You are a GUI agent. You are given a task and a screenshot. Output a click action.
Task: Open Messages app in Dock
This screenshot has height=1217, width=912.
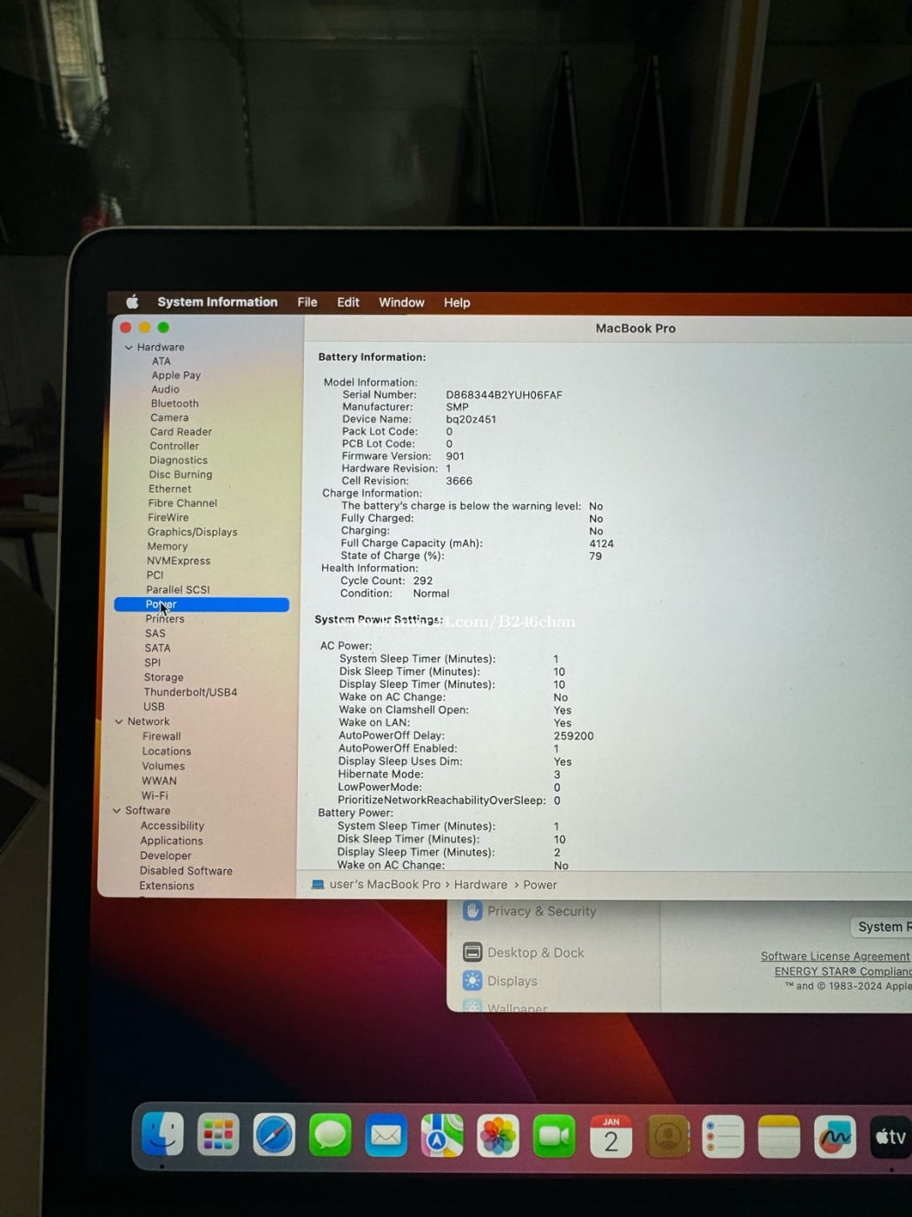pos(330,1135)
